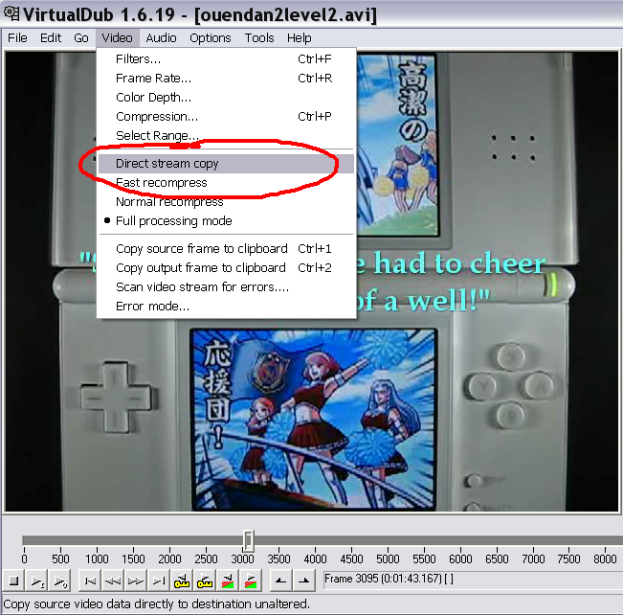Open the Color Depth... dialog
Screen dimensions: 623x615
226,97
